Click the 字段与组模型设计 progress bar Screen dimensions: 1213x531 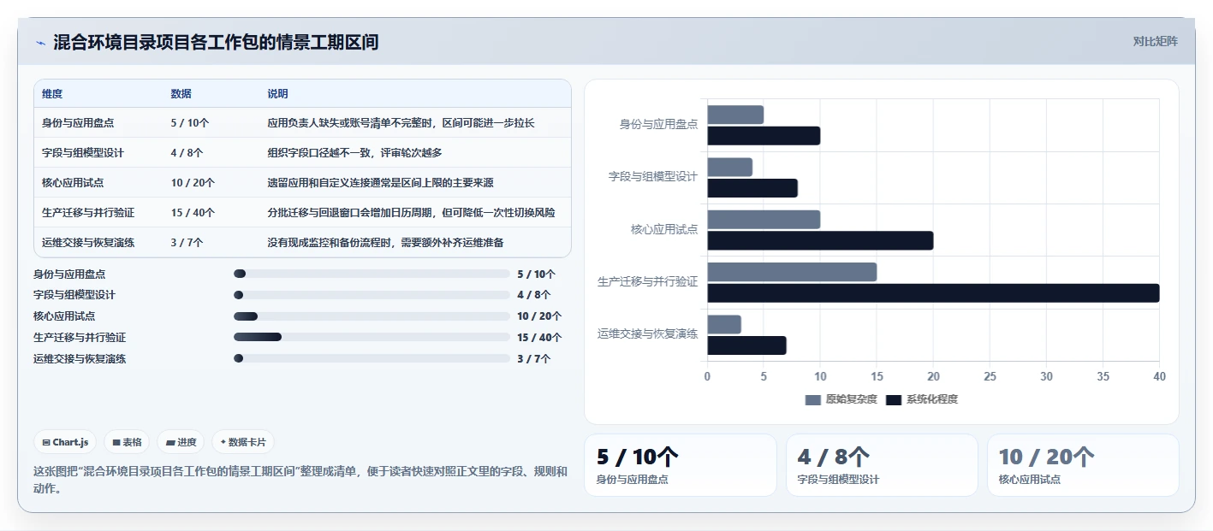[x=372, y=295]
